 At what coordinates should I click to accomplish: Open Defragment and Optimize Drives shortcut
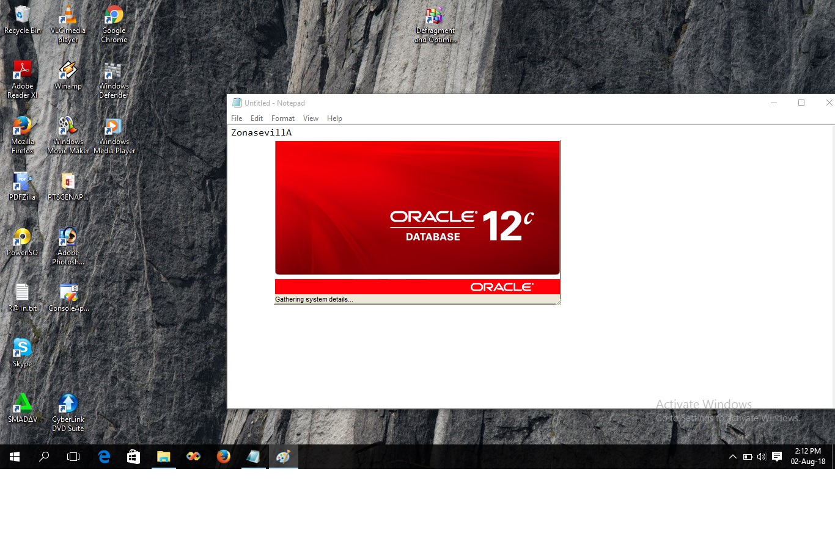(x=435, y=15)
